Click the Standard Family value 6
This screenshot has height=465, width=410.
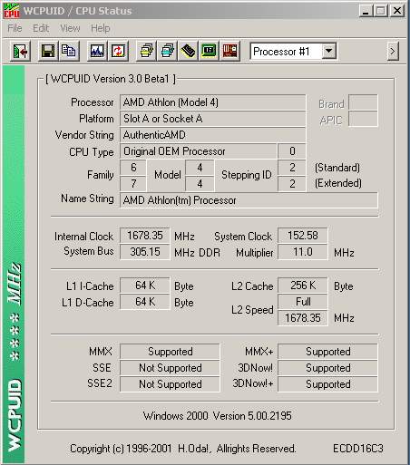(133, 168)
